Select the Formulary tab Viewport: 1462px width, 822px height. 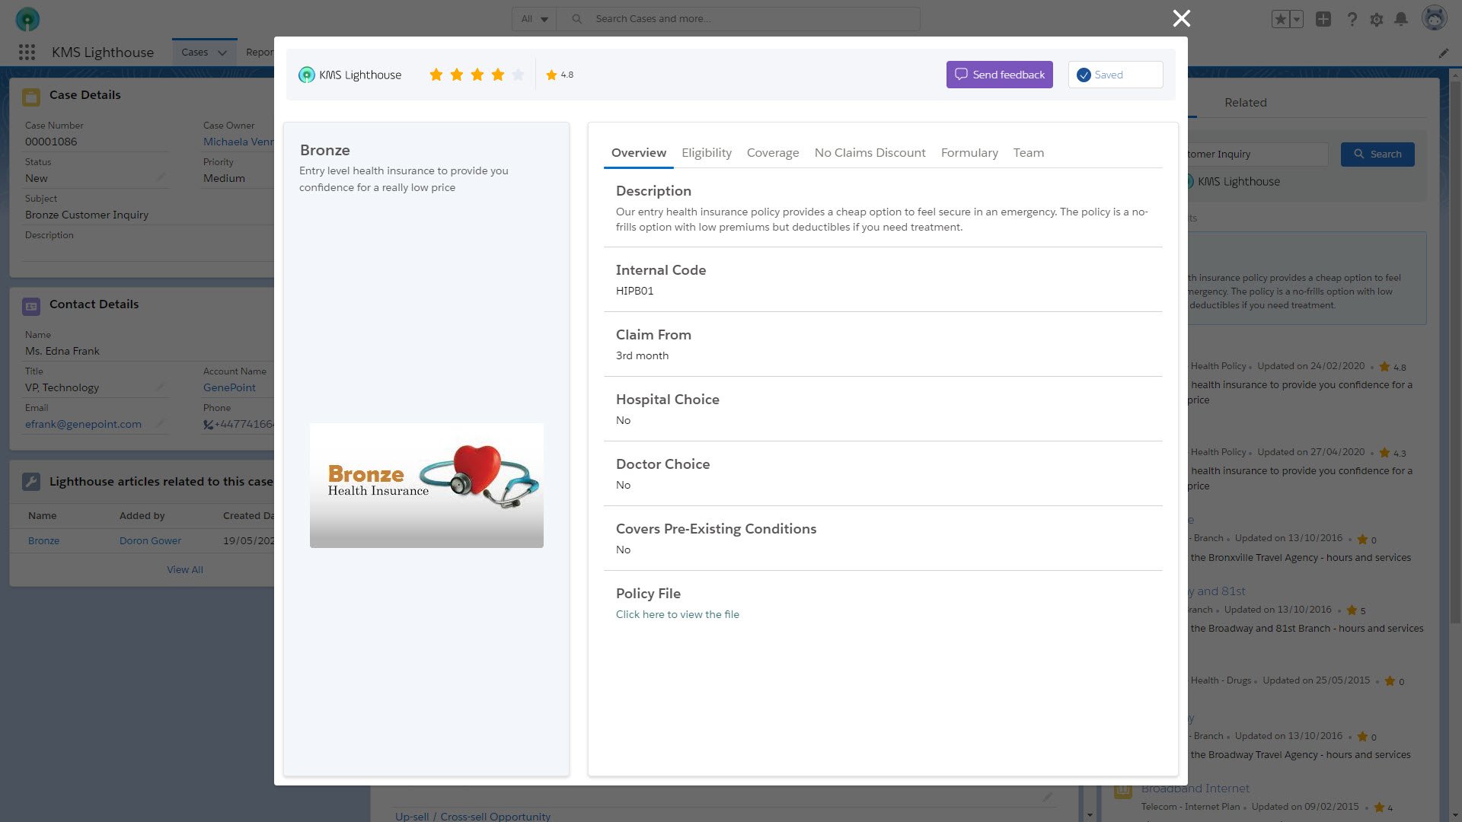[x=969, y=153]
